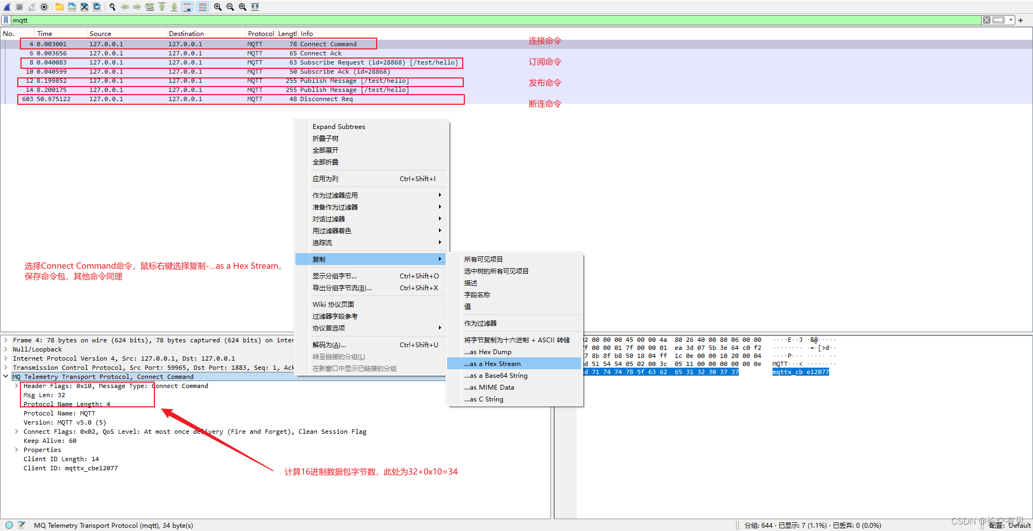This screenshot has height=531, width=1033.
Task: Open capture options gear icon
Action: pyautogui.click(x=44, y=7)
